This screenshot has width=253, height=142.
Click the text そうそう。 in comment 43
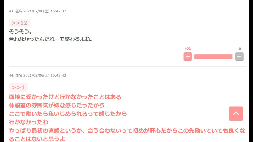click(21, 31)
